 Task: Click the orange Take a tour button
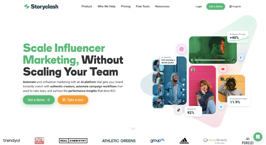click(73, 100)
